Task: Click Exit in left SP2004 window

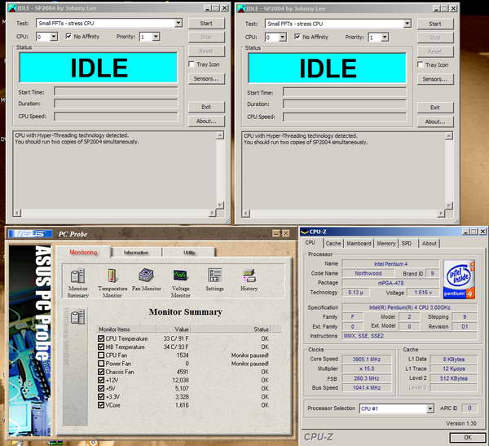Action: tap(206, 107)
